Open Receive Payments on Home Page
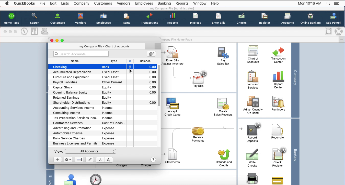 [198, 134]
